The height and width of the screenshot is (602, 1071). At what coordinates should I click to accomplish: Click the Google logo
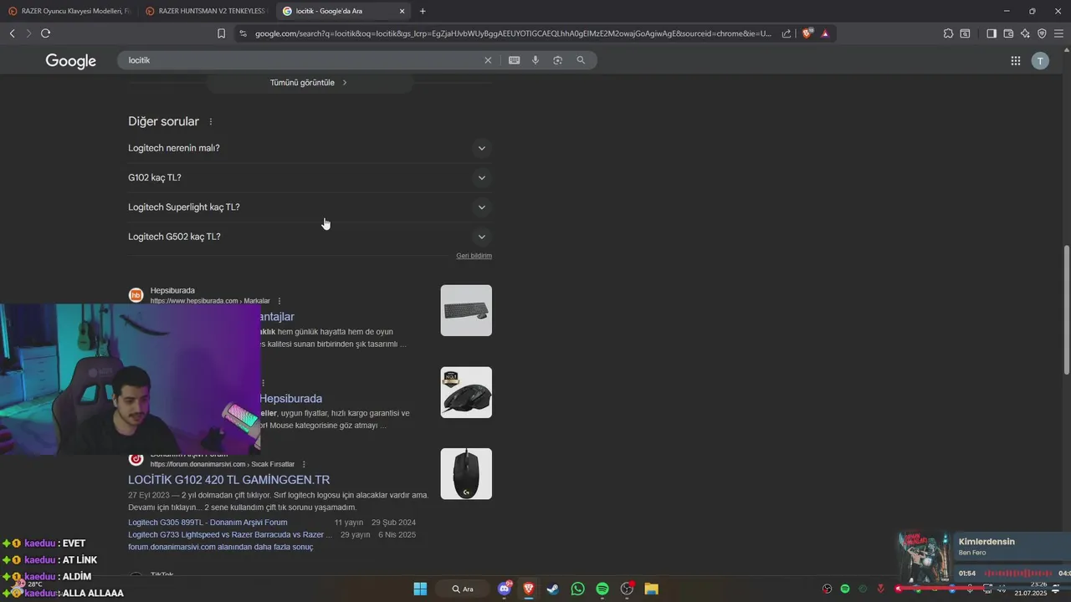pyautogui.click(x=71, y=61)
